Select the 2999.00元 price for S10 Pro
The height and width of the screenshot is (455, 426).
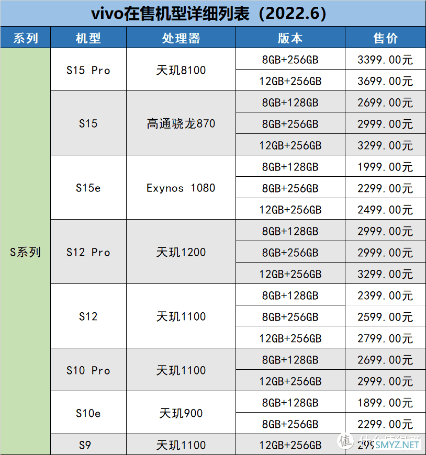point(385,381)
